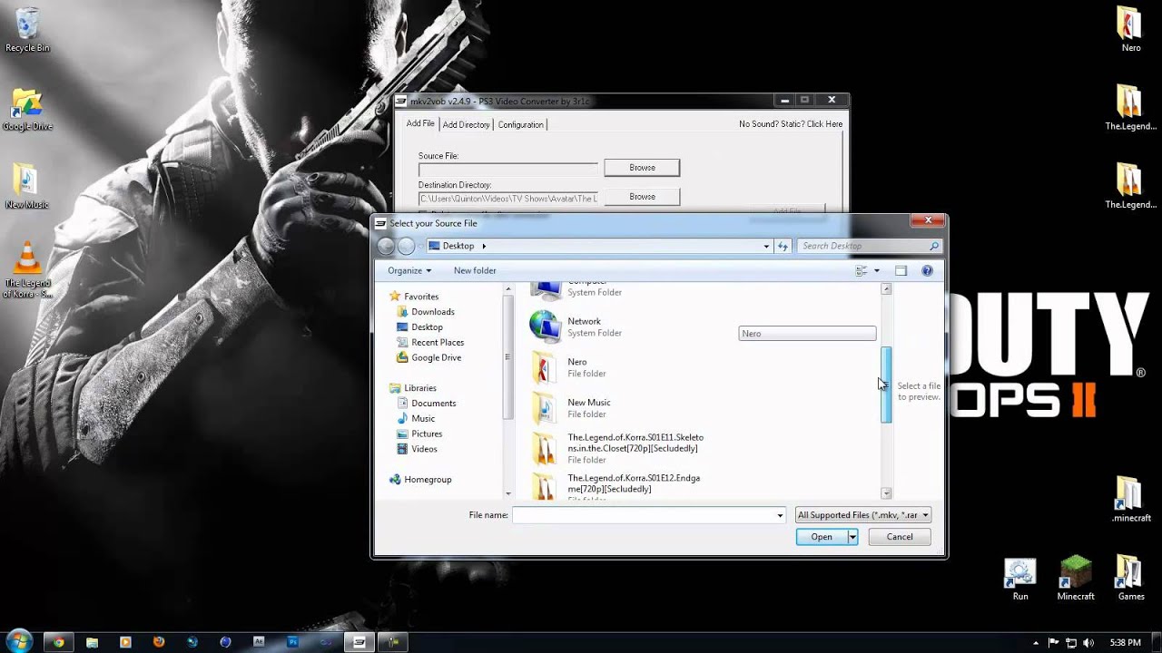
Task: Open the Configuration tab in mkv2vob
Action: pos(521,124)
